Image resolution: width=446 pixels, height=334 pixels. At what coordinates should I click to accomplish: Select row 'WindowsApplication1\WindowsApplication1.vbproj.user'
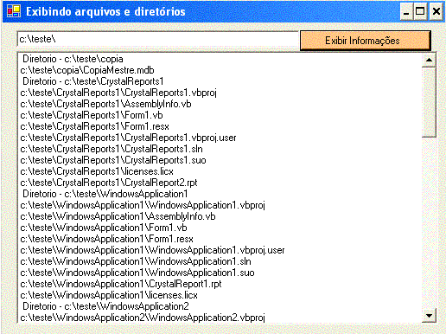point(220,250)
